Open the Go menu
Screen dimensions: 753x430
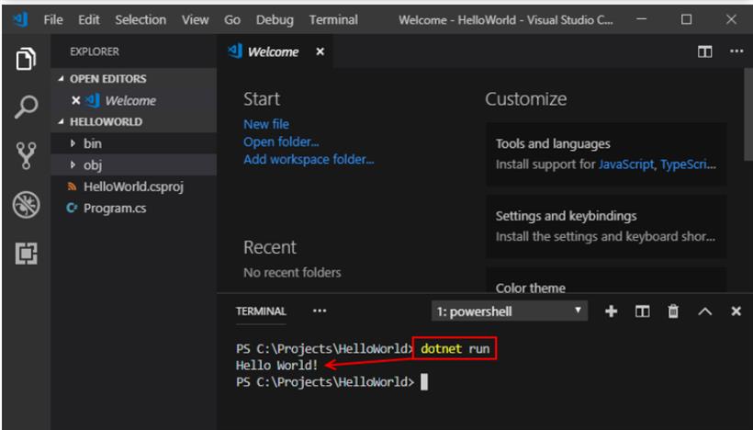232,19
